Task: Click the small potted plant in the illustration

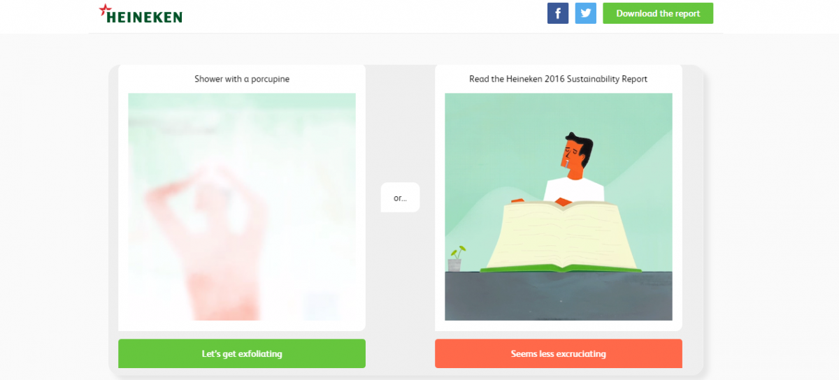Action: (x=456, y=259)
